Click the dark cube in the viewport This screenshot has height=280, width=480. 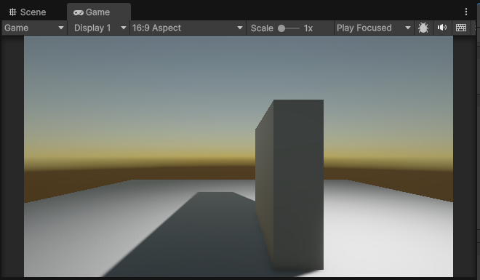coord(289,184)
